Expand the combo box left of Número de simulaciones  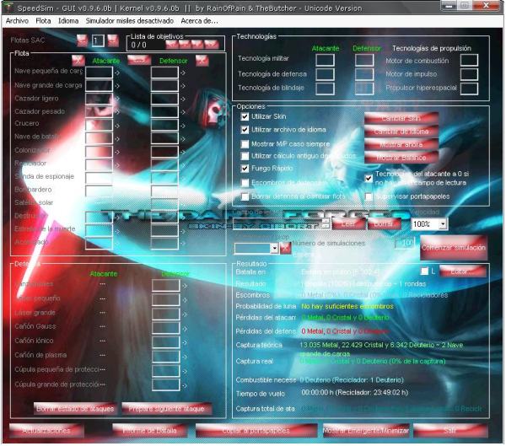(x=274, y=248)
